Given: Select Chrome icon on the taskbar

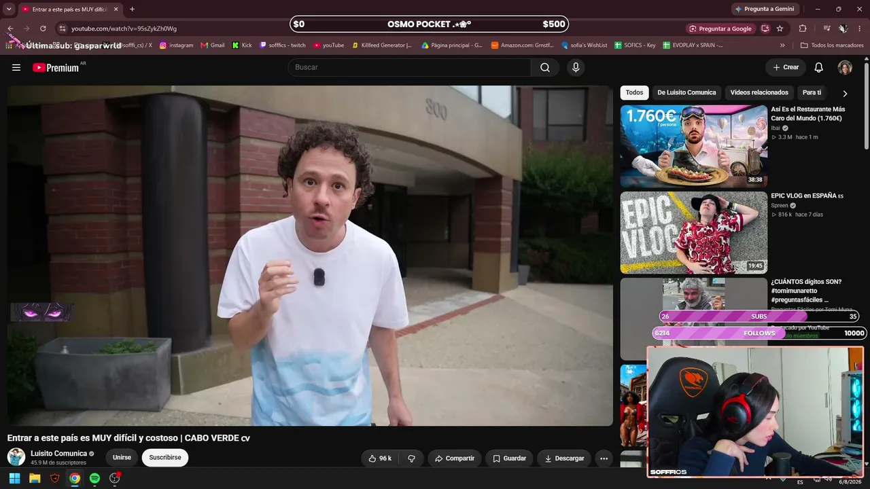Looking at the screenshot, I should pos(75,478).
